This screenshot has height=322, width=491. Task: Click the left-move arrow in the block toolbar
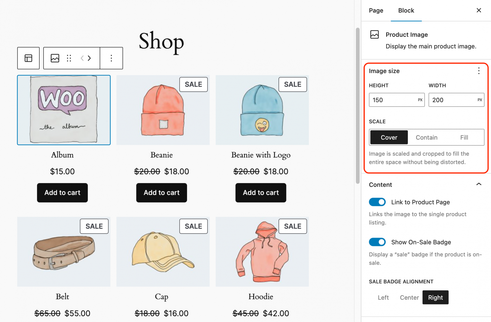82,58
